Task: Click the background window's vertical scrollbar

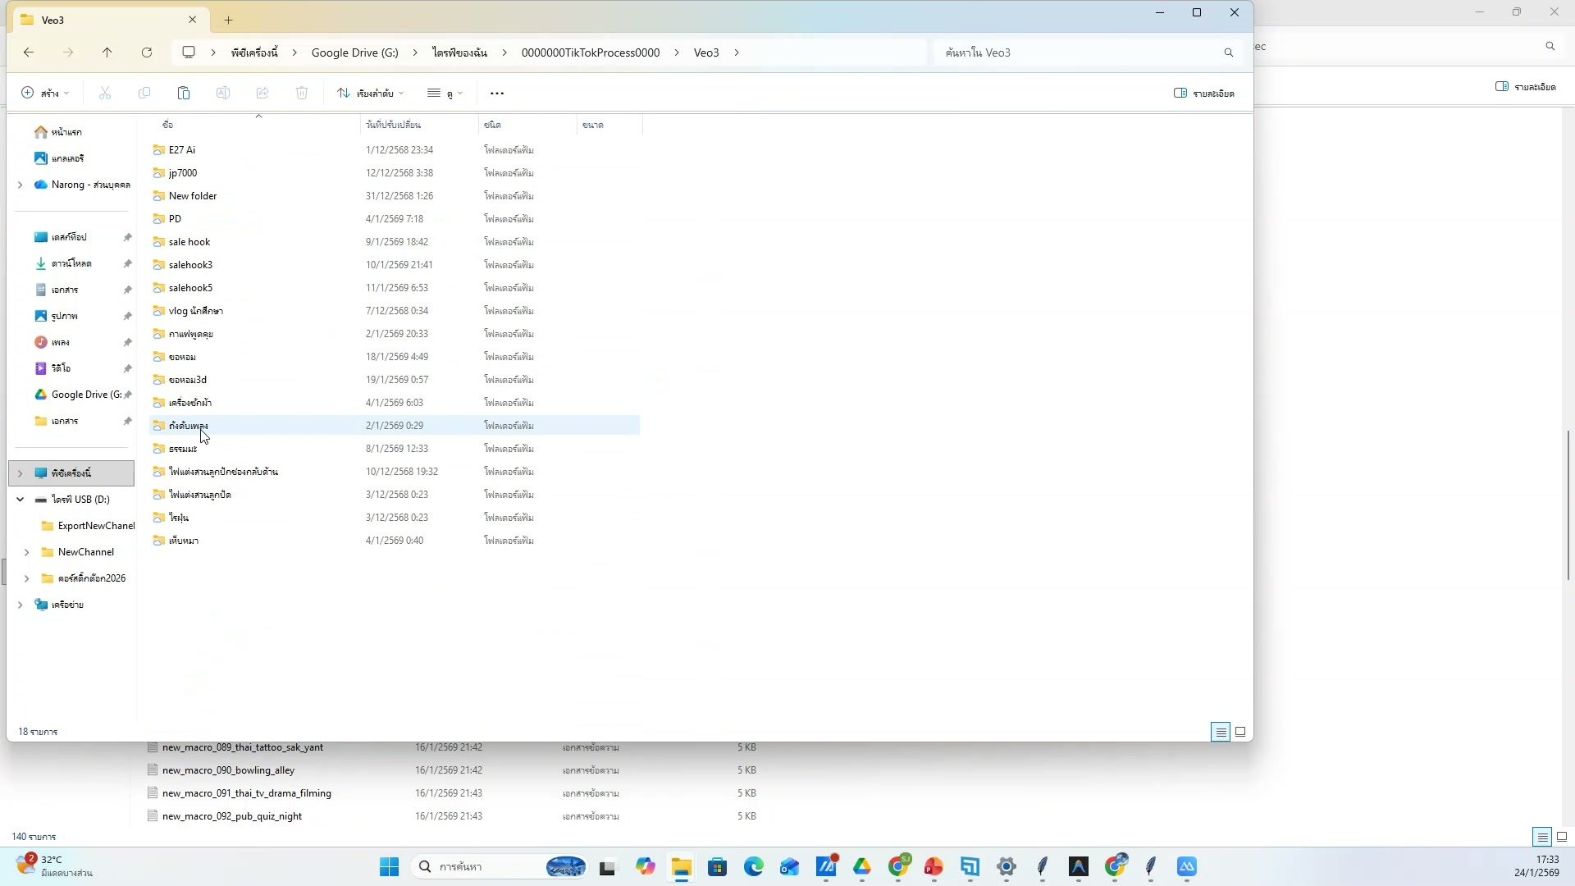Action: [1568, 505]
